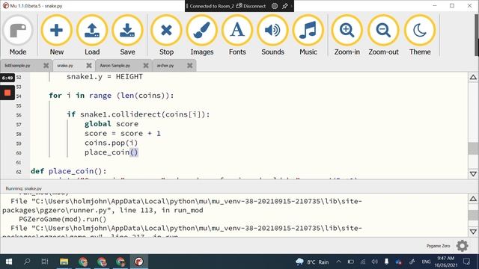Close the archer.py tab
Viewport: 479px width, 269px height.
(x=189, y=66)
